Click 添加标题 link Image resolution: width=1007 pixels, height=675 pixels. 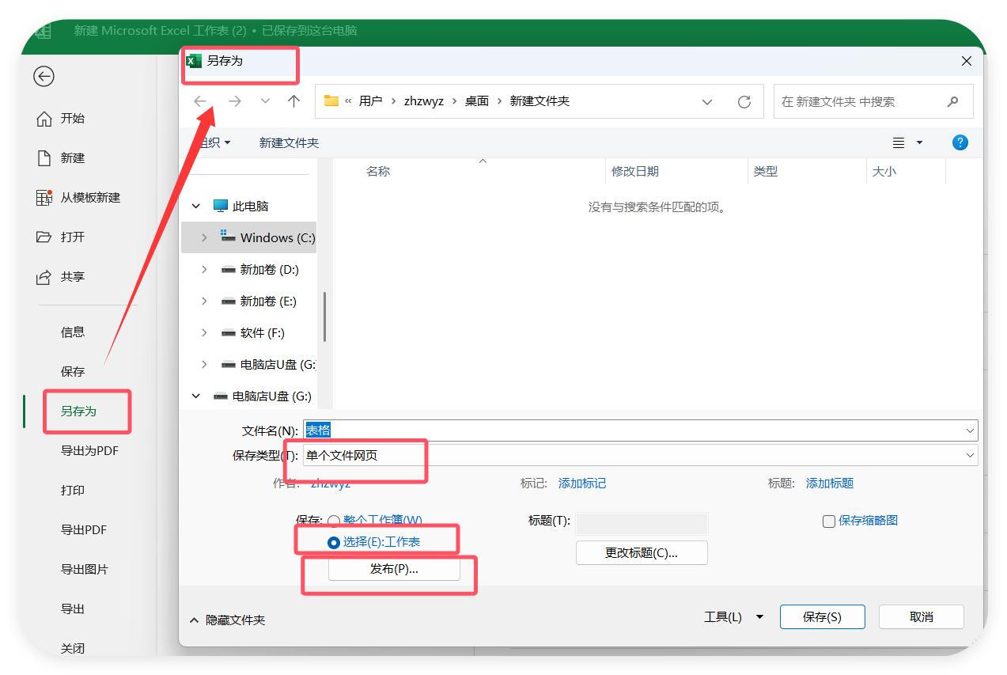coord(830,483)
